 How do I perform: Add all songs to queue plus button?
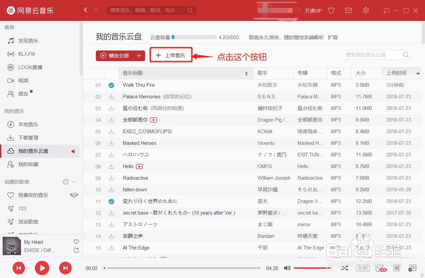click(139, 56)
